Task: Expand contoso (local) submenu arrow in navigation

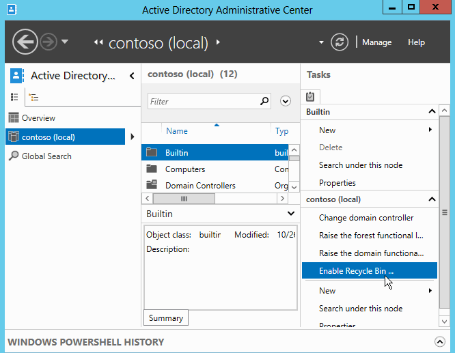Action: tap(133, 137)
